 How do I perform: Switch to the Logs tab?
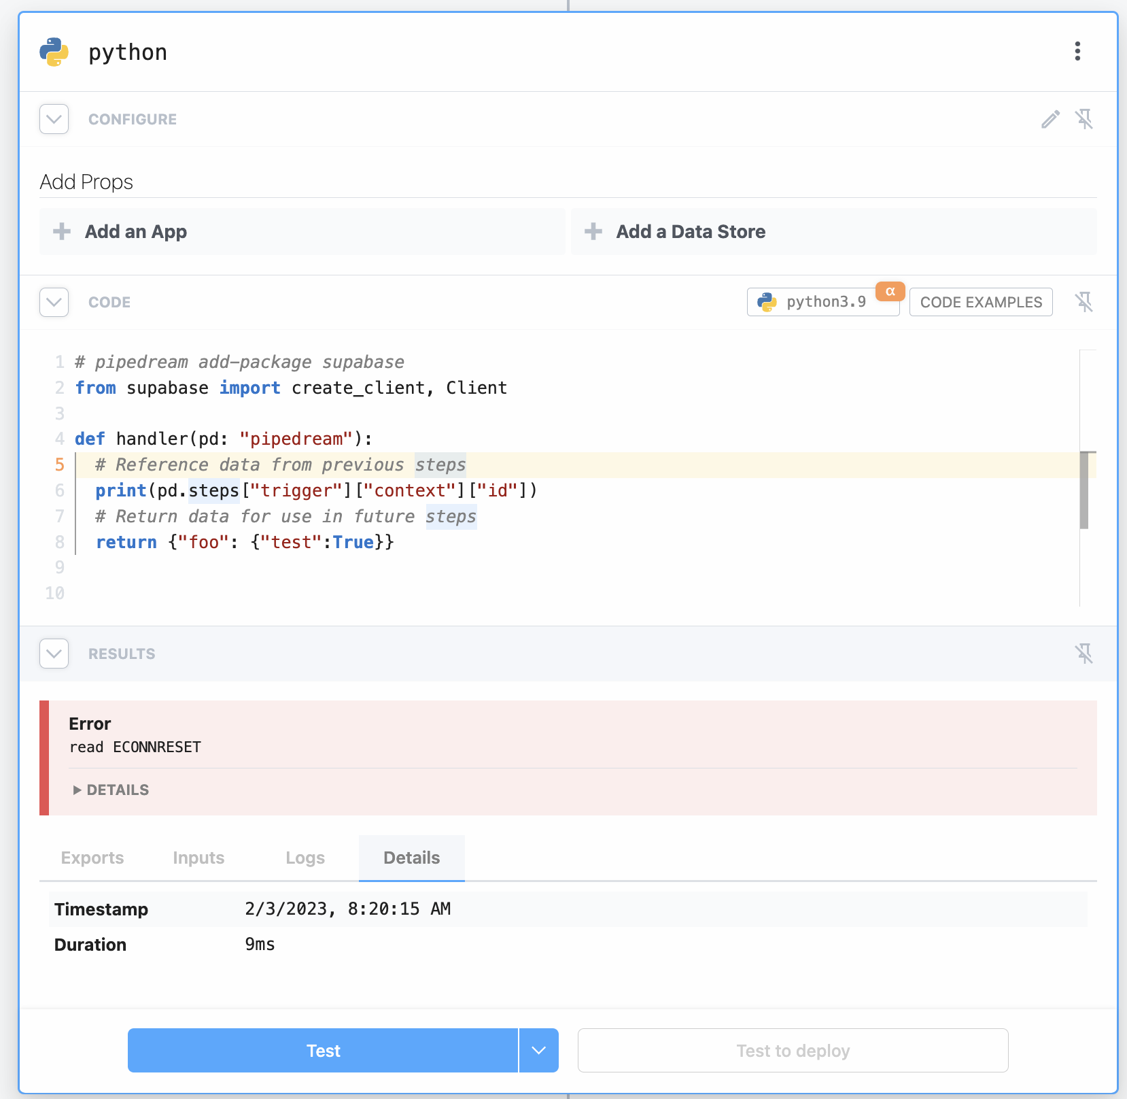point(305,858)
